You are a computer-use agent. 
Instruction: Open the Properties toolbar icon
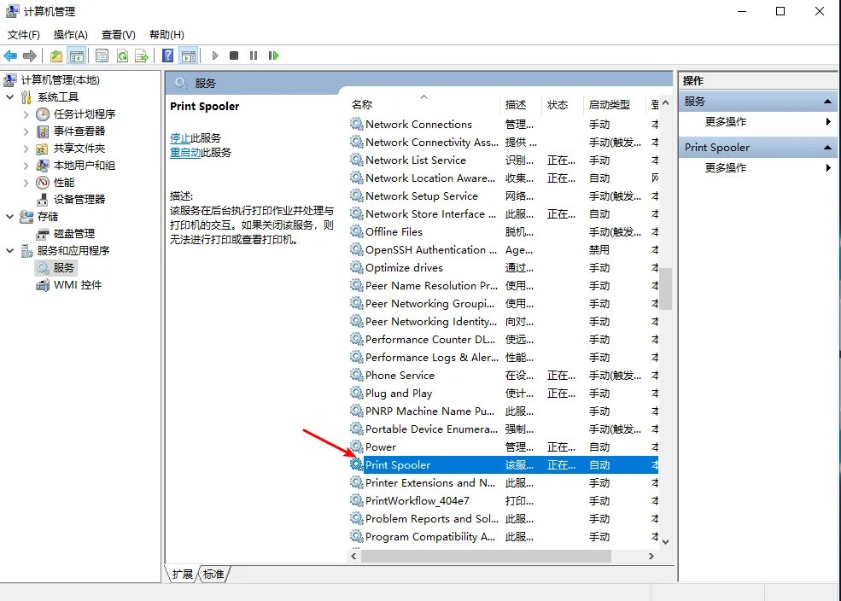tap(102, 55)
